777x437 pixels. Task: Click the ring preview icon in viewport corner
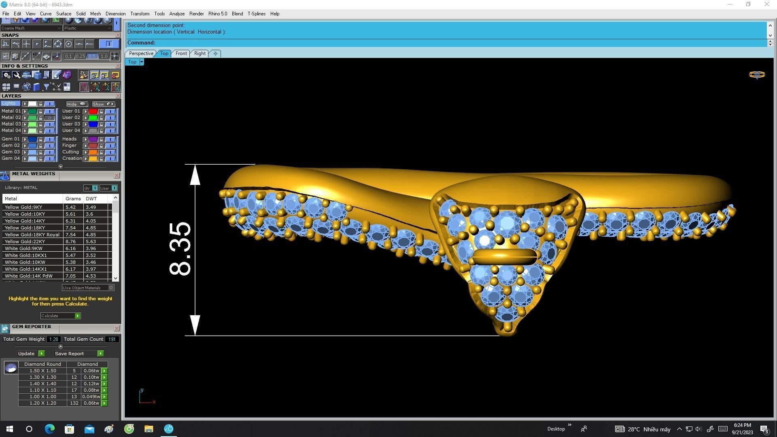click(x=757, y=74)
